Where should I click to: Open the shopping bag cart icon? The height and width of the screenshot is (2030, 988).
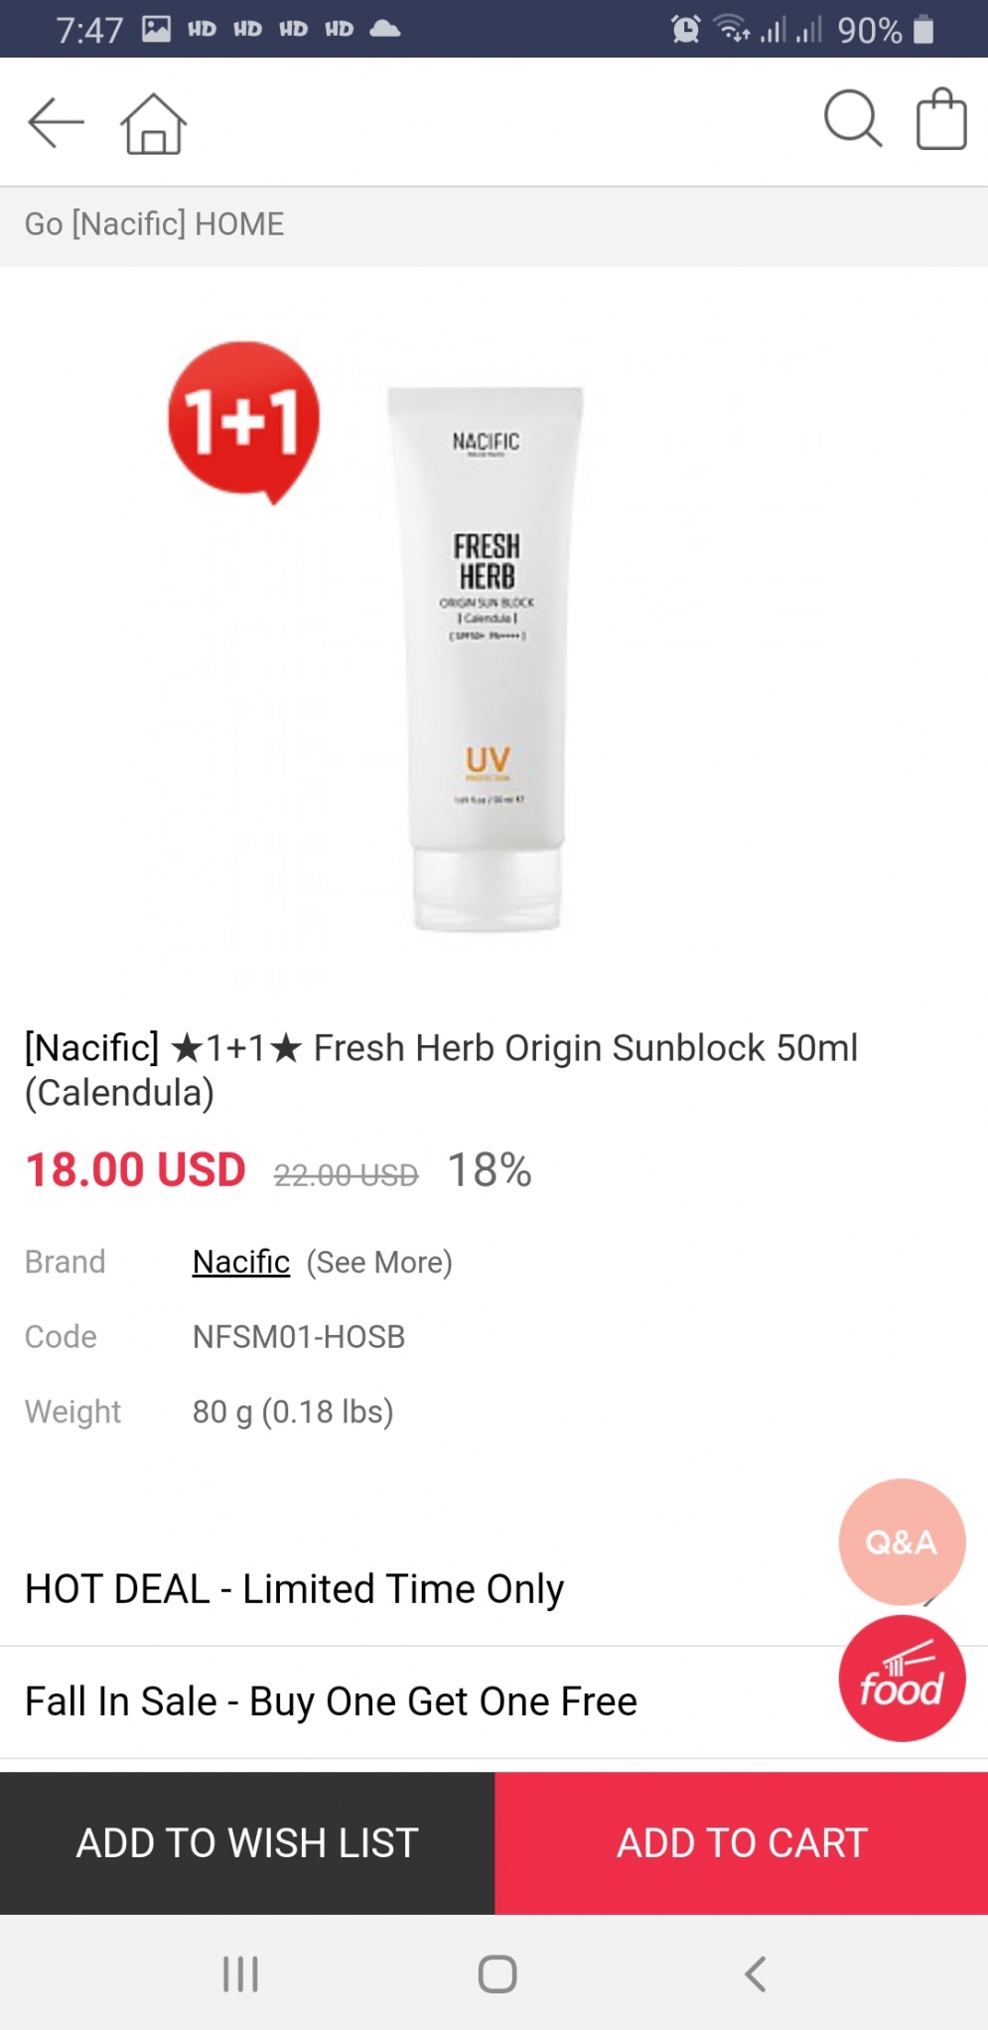940,120
